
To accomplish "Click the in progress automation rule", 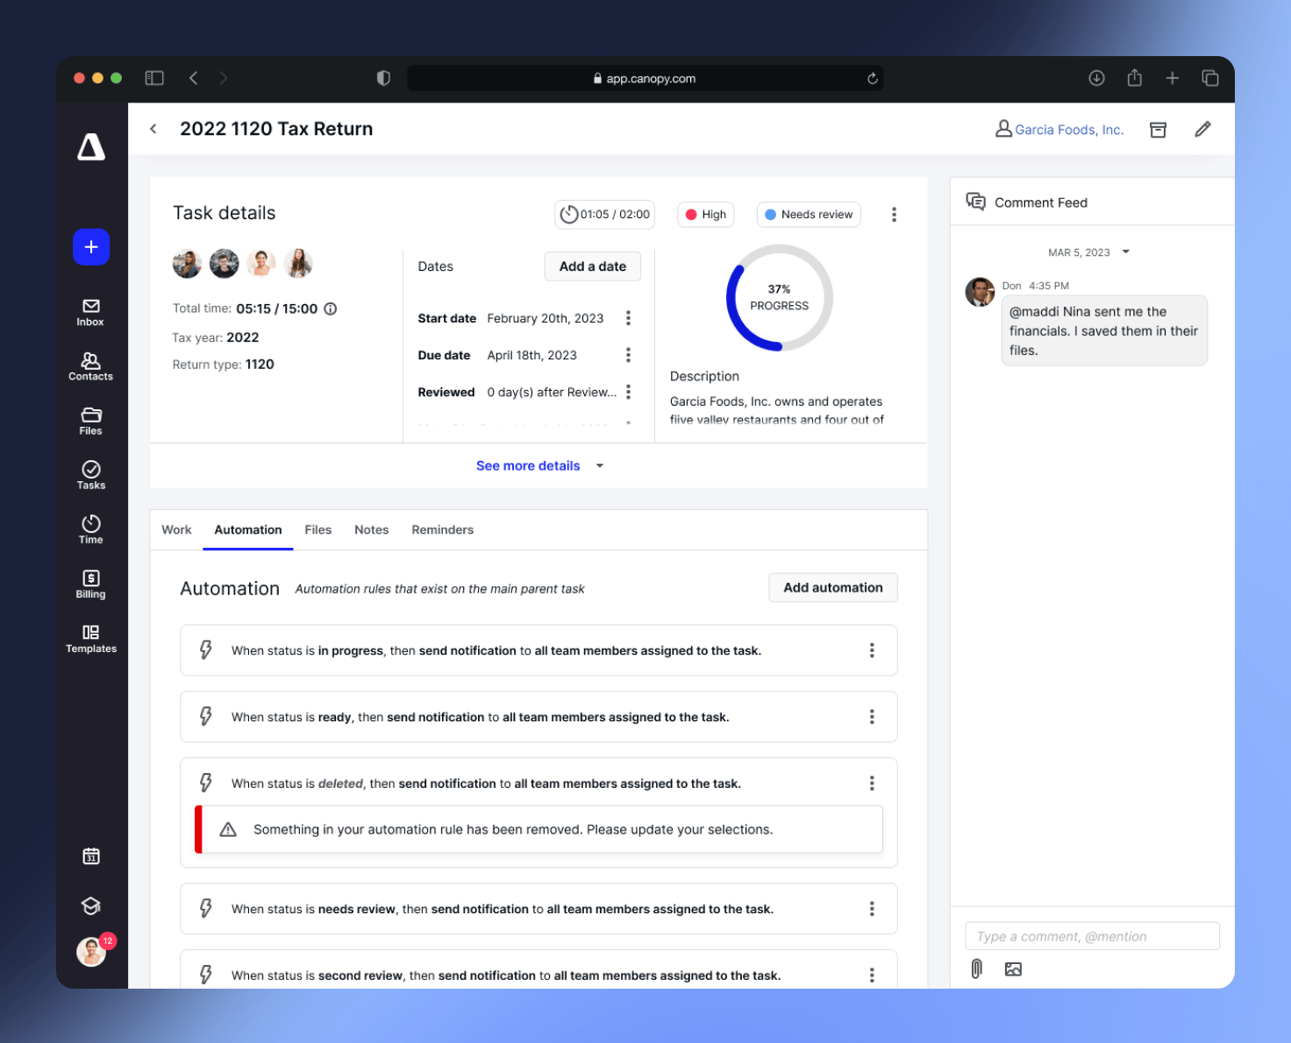I will [539, 650].
